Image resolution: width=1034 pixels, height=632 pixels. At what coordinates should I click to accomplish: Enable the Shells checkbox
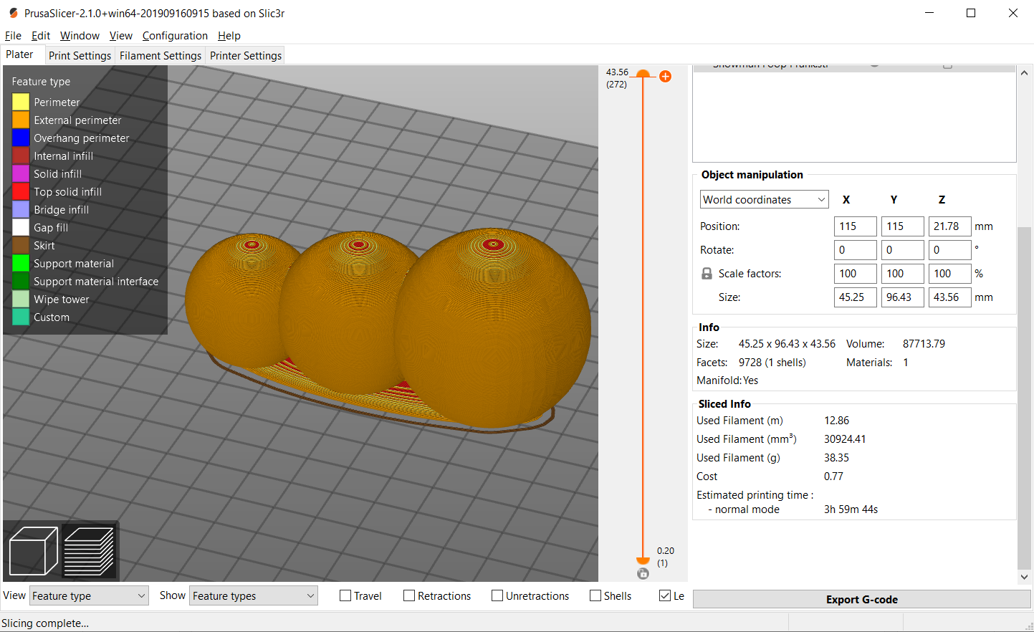pos(595,595)
